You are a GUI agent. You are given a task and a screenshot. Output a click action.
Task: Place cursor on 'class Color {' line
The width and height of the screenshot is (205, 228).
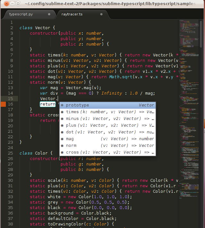click(x=36, y=153)
